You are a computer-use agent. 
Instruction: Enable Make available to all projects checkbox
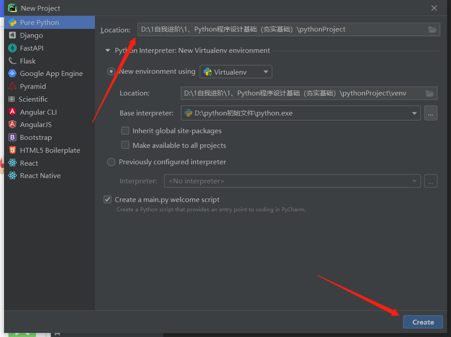point(125,145)
